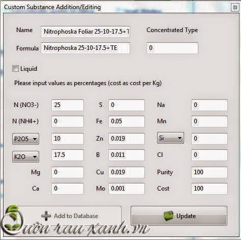Image resolution: width=241 pixels, height=240 pixels.
Task: Click the Zn value field
Action: point(127,139)
